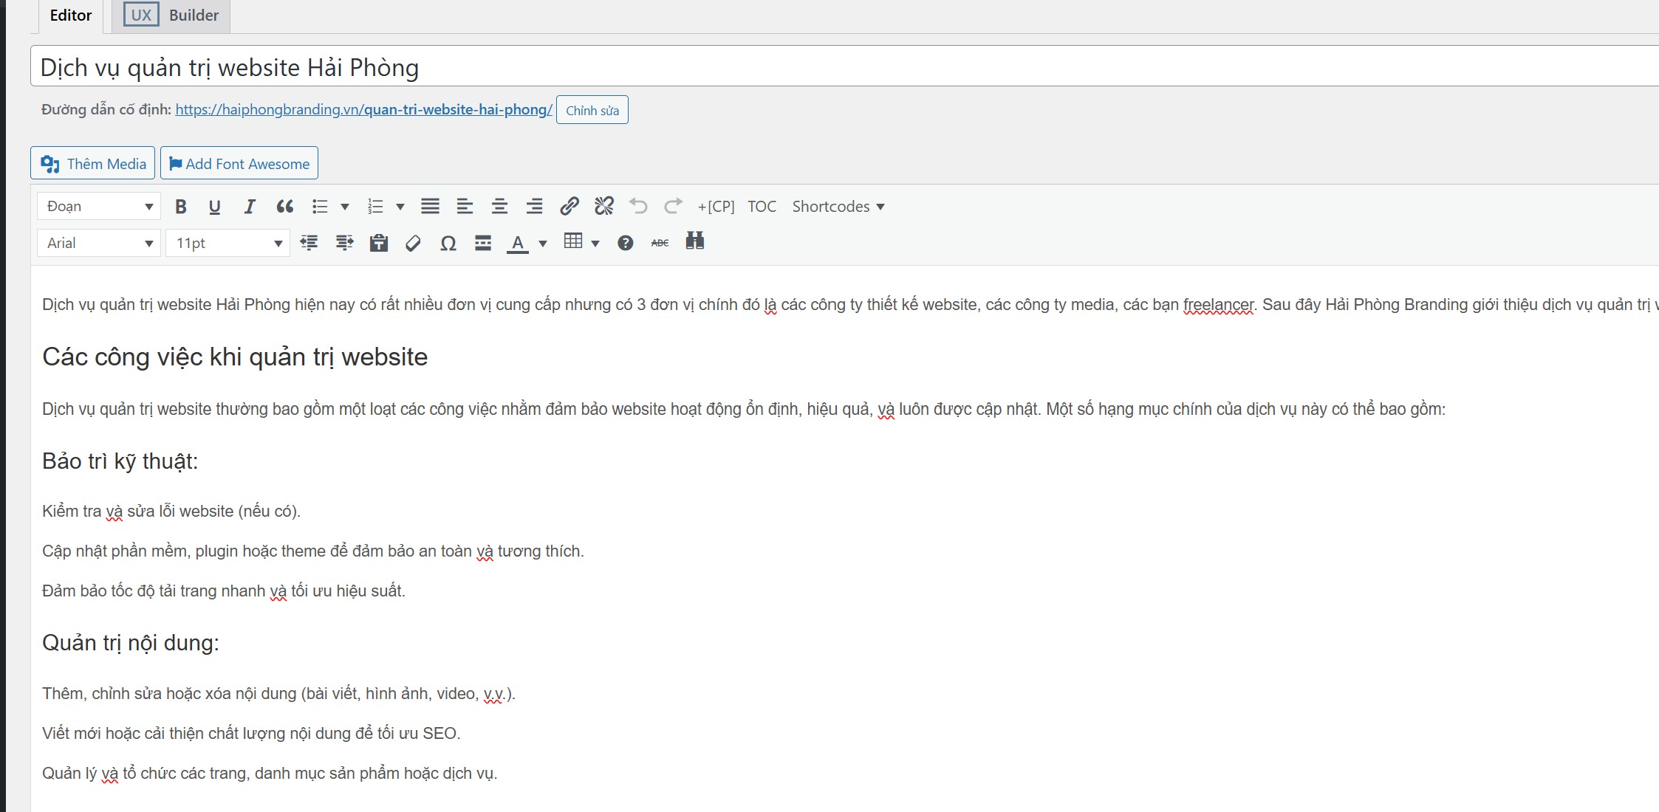This screenshot has width=1659, height=812.
Task: Click the Thêm Media button
Action: (x=92, y=163)
